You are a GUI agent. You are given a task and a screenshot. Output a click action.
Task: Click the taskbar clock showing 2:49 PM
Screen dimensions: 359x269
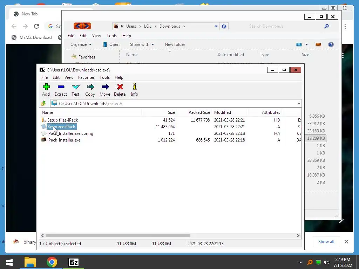pyautogui.click(x=343, y=262)
